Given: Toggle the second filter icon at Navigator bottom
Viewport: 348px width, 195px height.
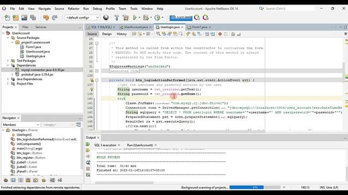Looking at the screenshot, I should point(13,180).
